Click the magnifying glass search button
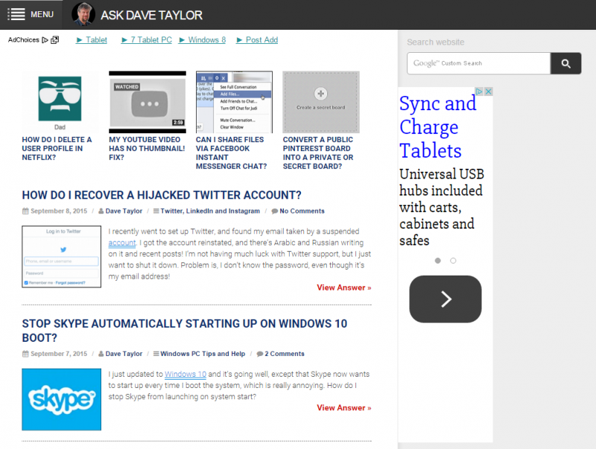596x449 pixels. click(x=565, y=63)
